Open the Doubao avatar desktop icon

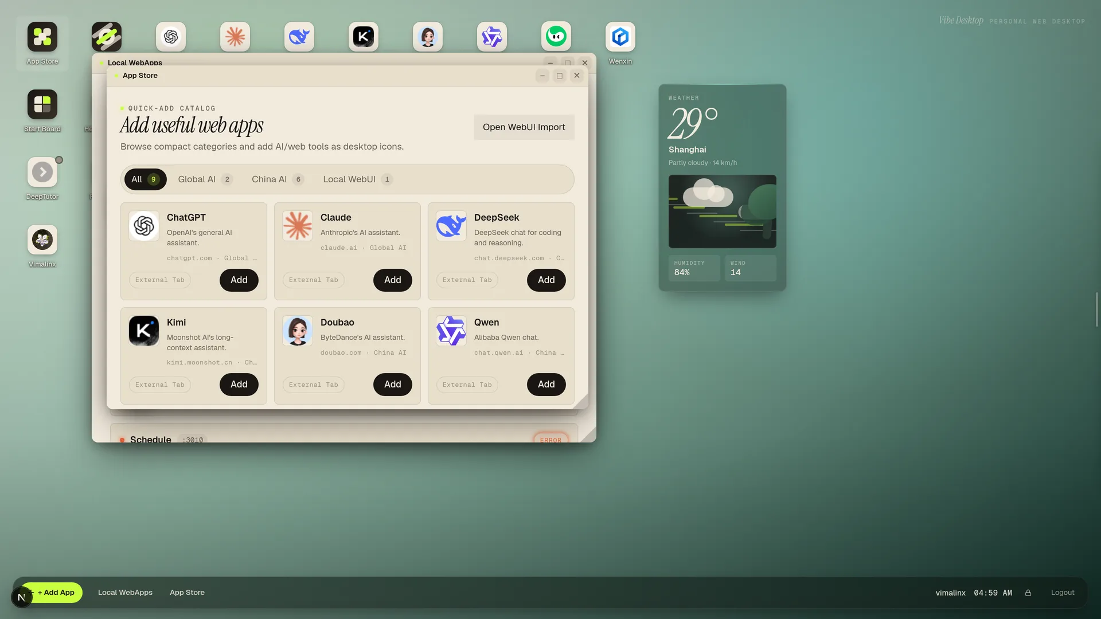(428, 37)
